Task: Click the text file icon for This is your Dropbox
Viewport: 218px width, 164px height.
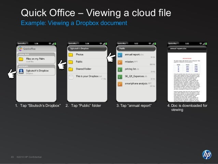Action: [x=71, y=77]
